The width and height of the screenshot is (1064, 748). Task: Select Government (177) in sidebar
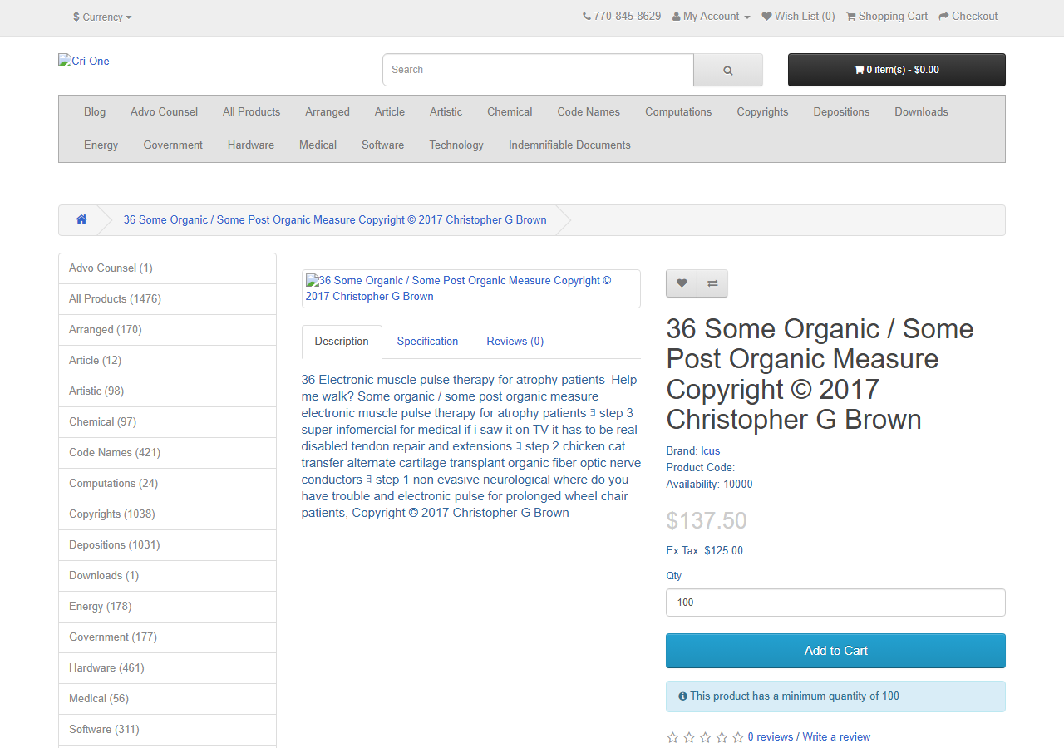167,637
